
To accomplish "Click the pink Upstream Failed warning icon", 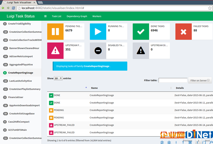I will pyautogui.click(x=55, y=51).
